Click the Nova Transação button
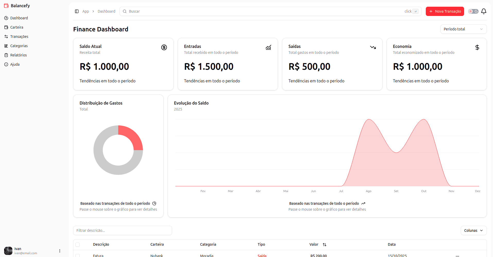The height and width of the screenshot is (257, 493). [445, 11]
